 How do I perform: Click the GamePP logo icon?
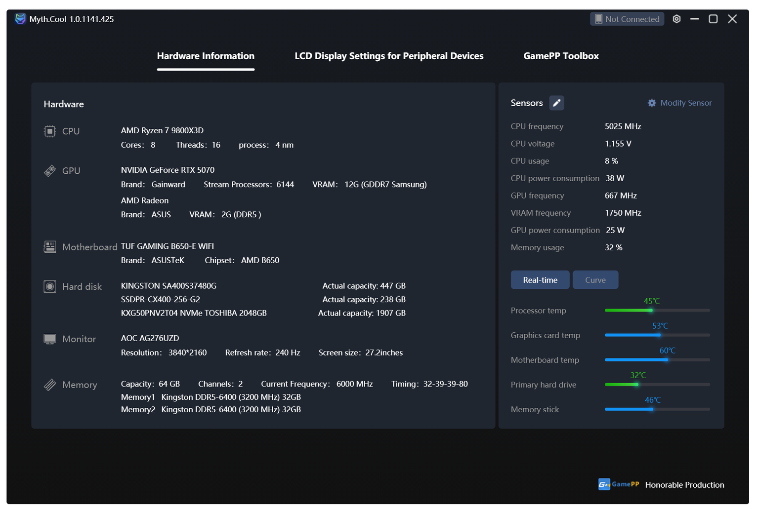pos(604,484)
